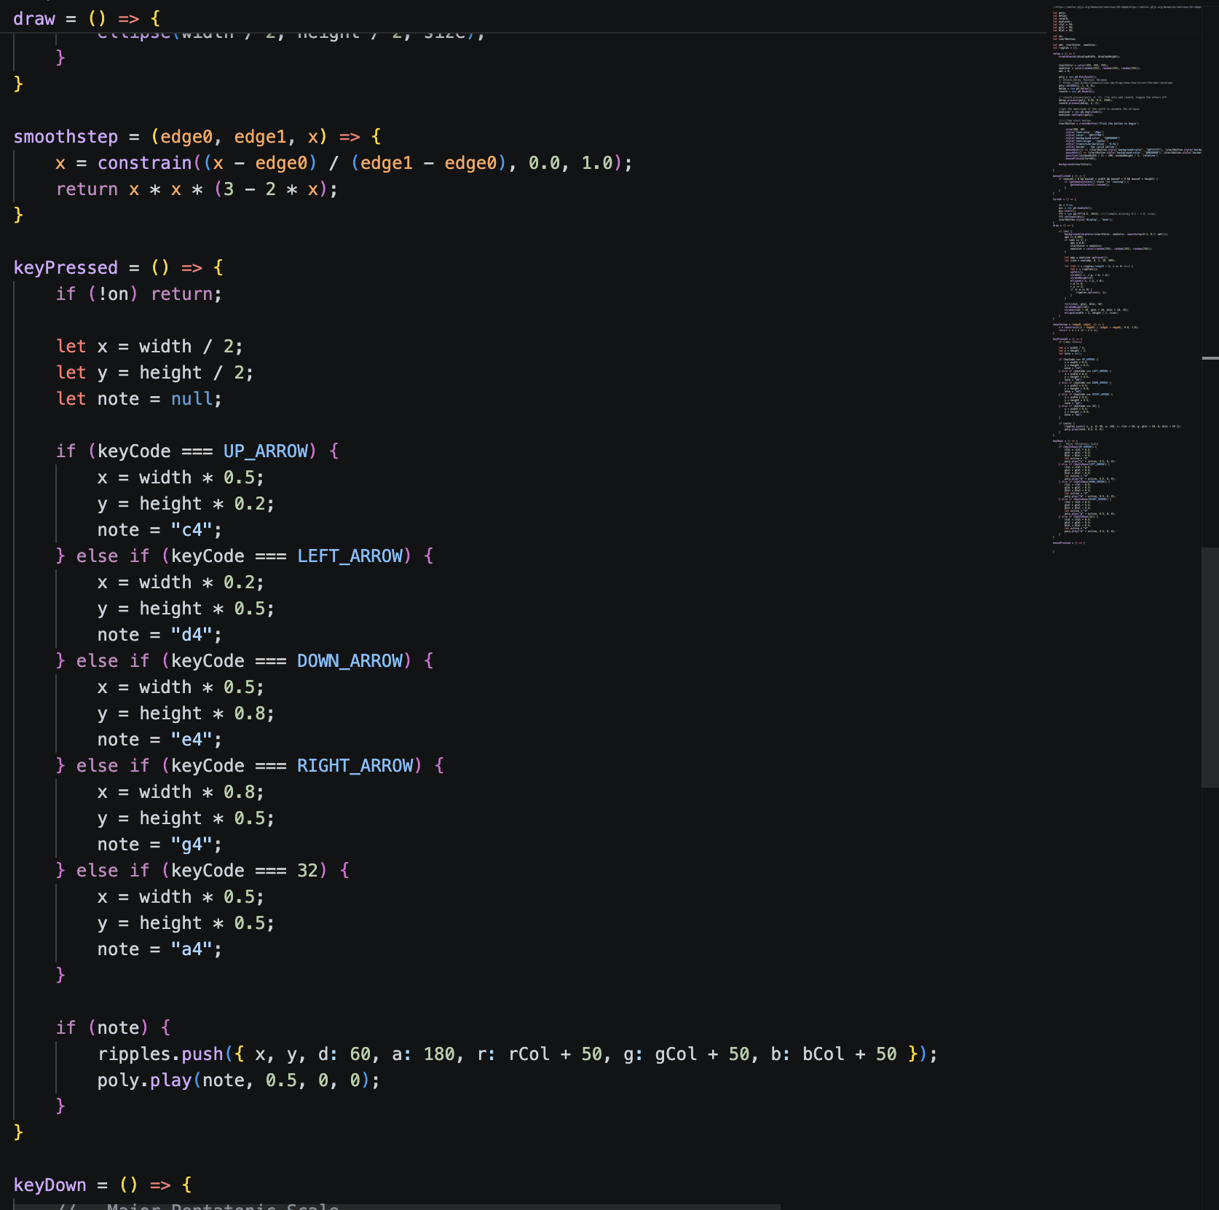Click the minimap code preview

1121,277
